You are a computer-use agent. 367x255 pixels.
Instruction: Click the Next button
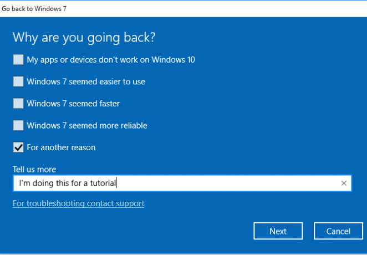click(x=278, y=231)
